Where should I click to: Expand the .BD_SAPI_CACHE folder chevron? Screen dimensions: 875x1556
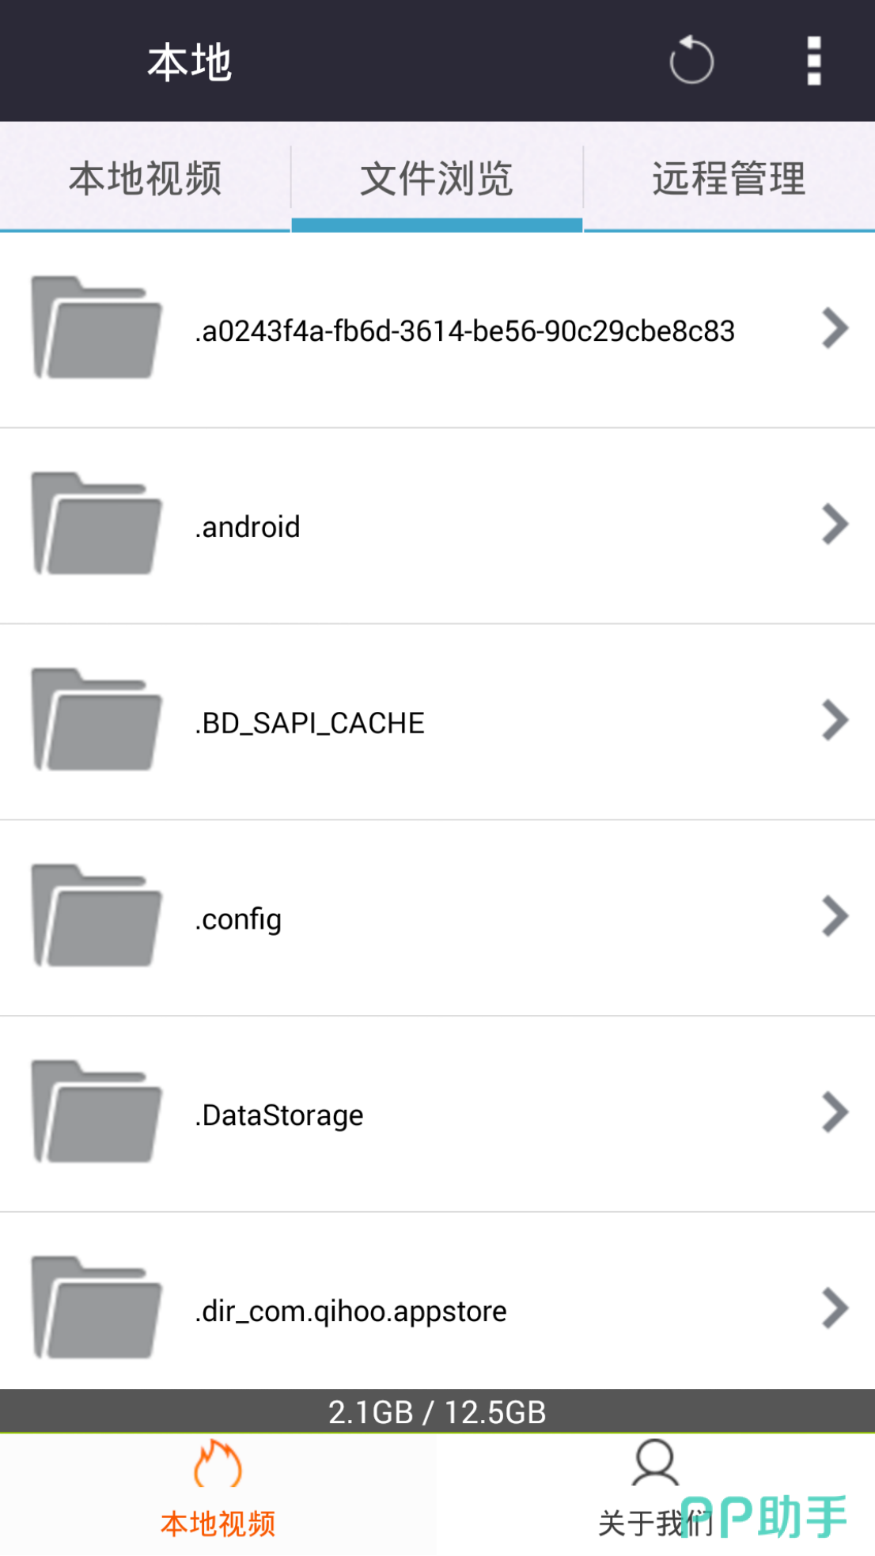[x=835, y=721]
